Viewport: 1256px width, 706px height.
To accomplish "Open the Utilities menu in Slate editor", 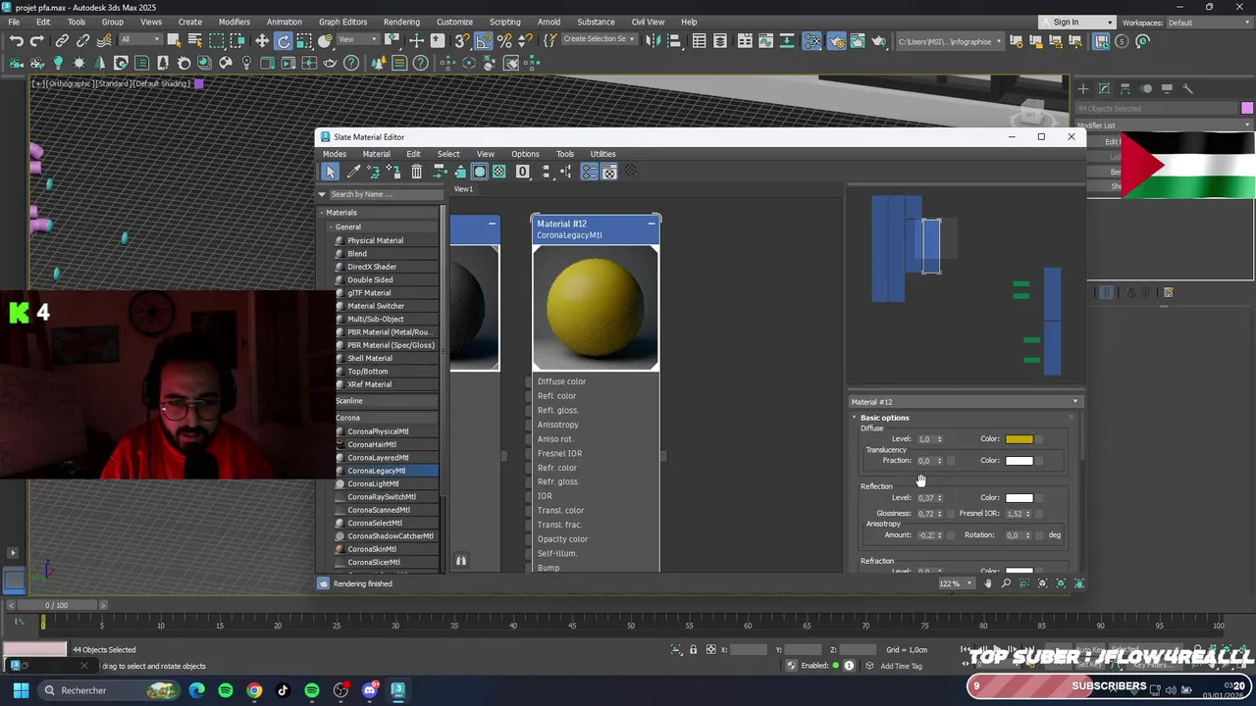I will (602, 154).
